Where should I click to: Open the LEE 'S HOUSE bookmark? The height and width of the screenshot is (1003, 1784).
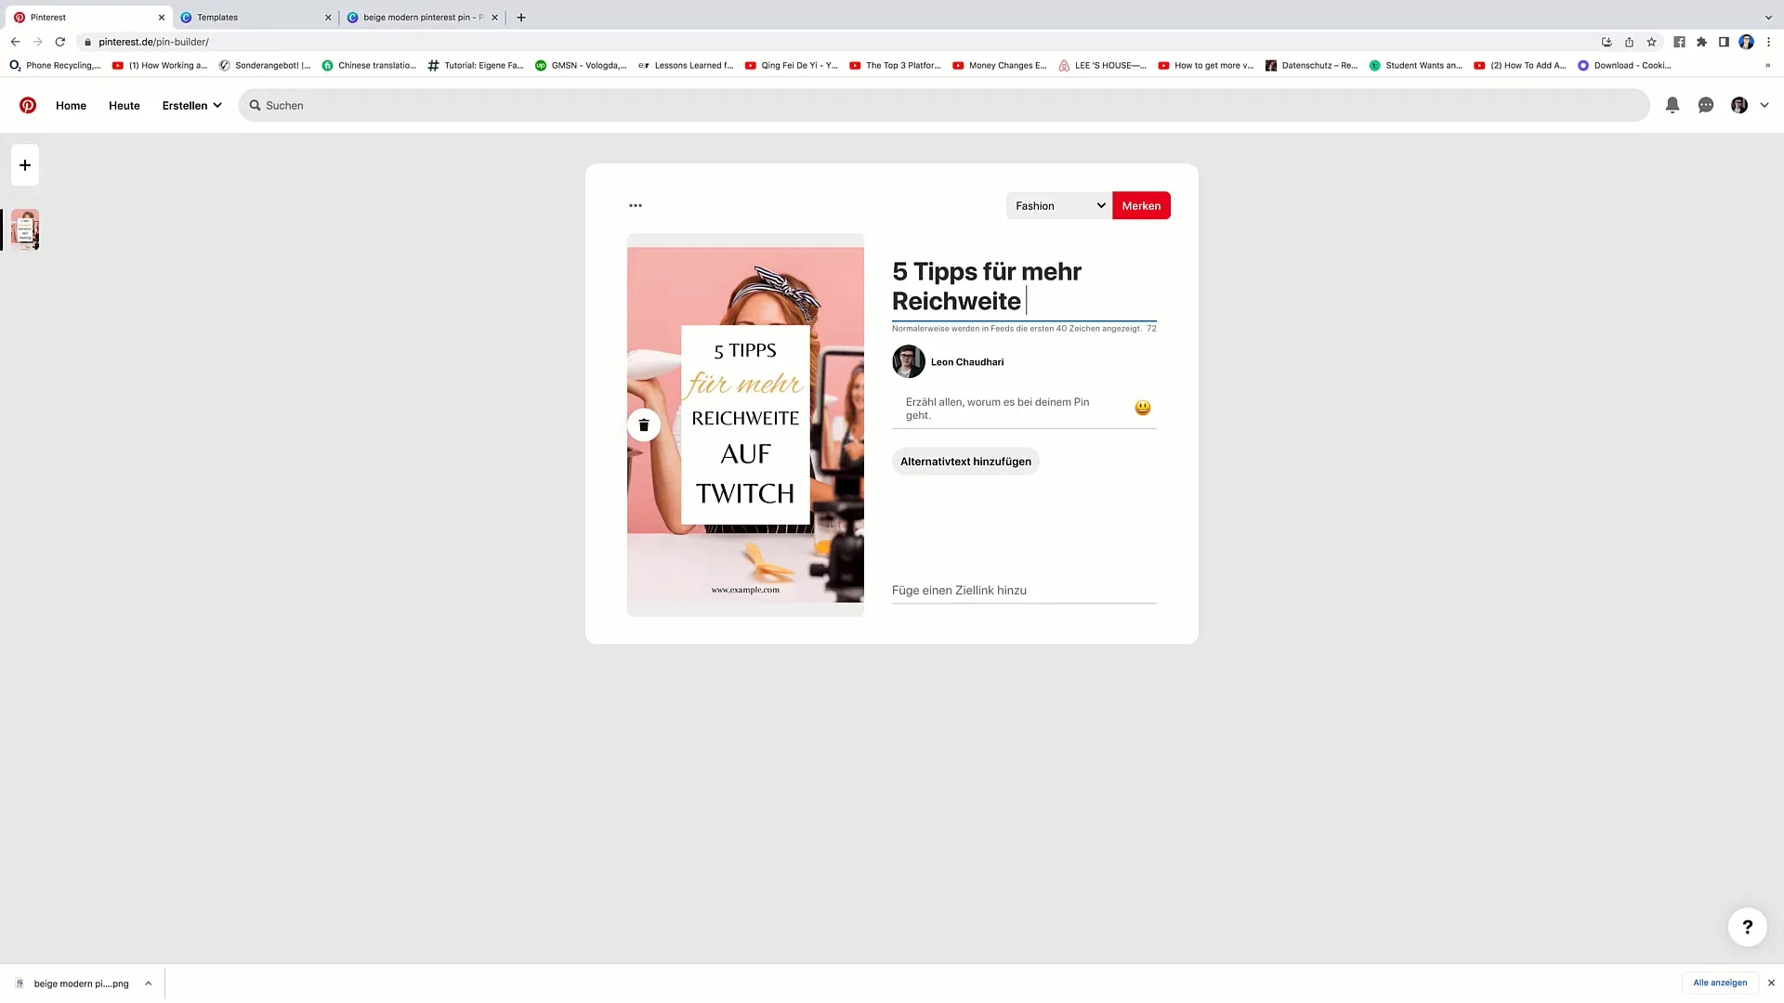pyautogui.click(x=1102, y=65)
